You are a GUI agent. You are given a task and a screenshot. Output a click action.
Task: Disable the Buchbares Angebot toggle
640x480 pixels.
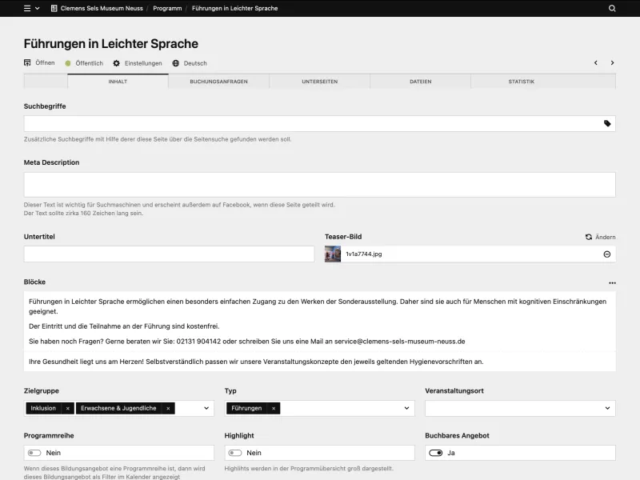436,453
